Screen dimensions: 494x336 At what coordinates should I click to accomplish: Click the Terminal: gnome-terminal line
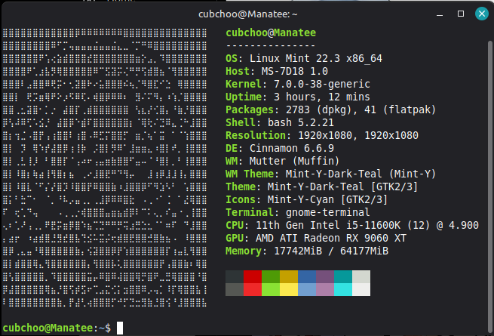click(298, 212)
